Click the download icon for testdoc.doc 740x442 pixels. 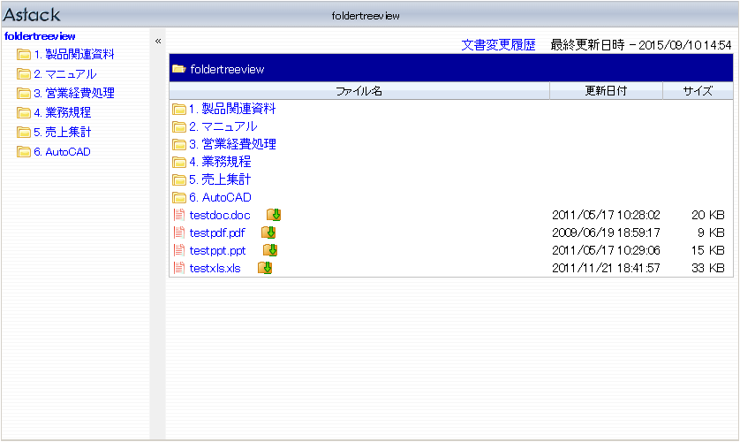274,215
